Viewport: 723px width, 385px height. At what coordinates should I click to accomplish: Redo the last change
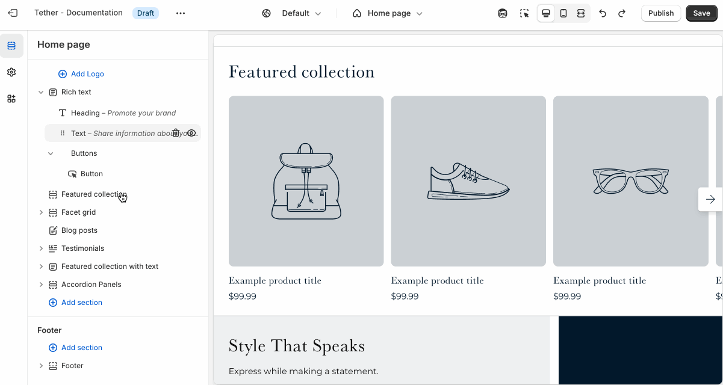(622, 13)
